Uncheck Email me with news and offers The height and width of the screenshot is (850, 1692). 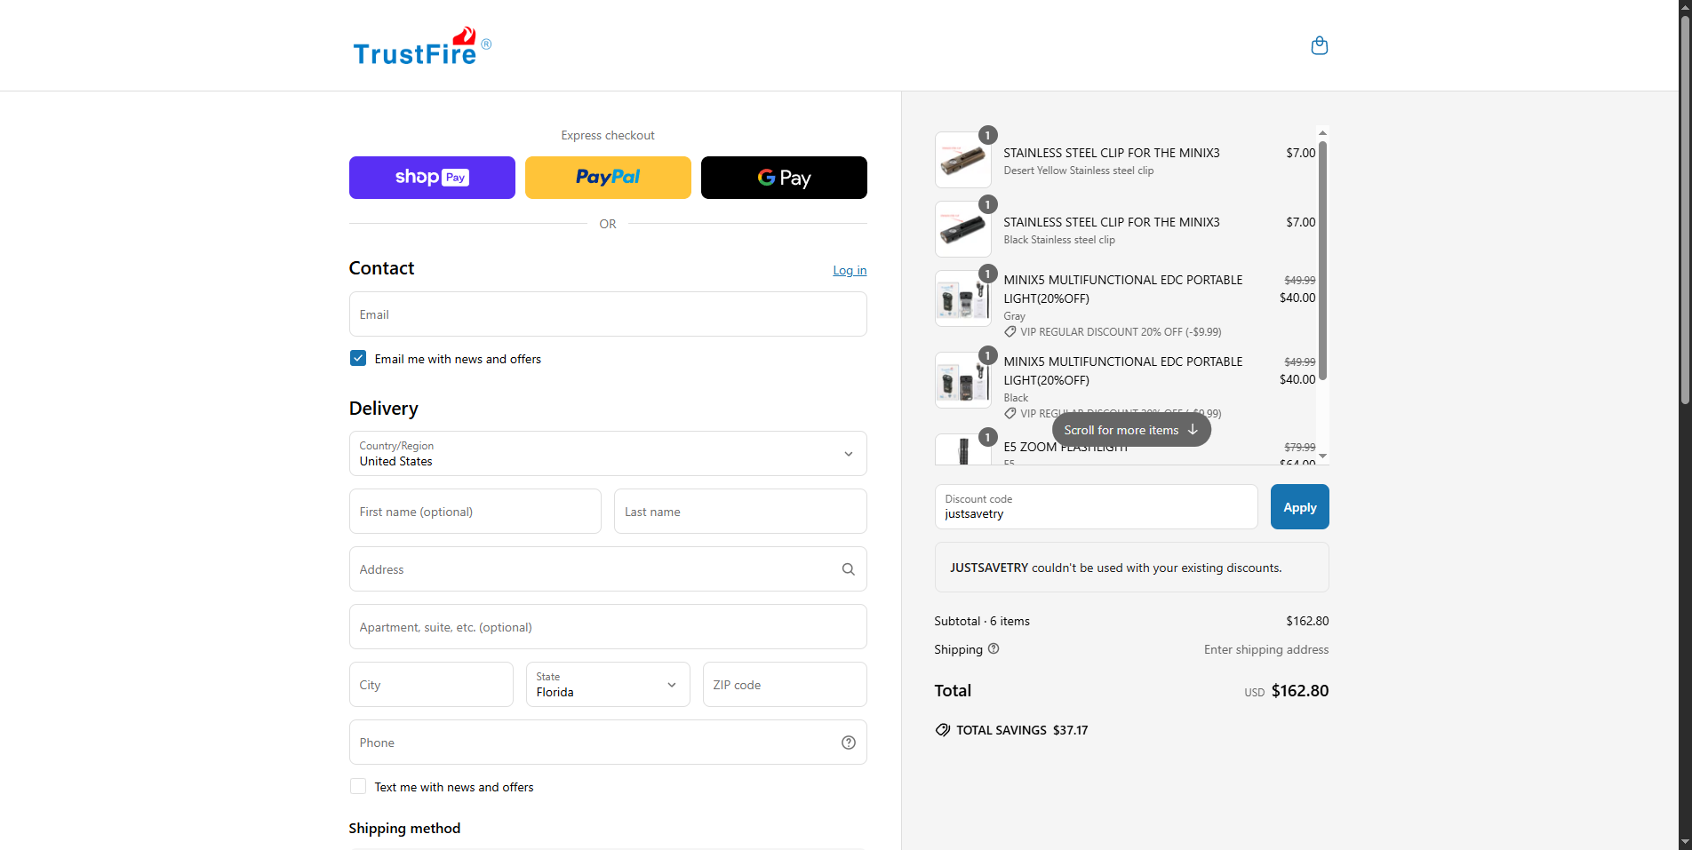click(x=358, y=358)
